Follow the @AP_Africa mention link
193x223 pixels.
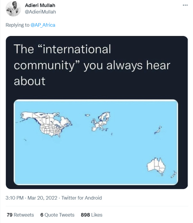43,25
